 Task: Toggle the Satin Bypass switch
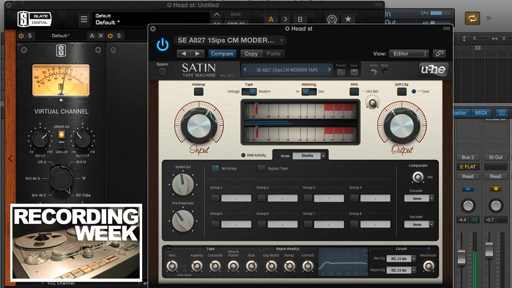162,72
